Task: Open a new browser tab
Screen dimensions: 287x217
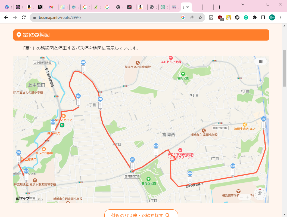Action: [220, 7]
